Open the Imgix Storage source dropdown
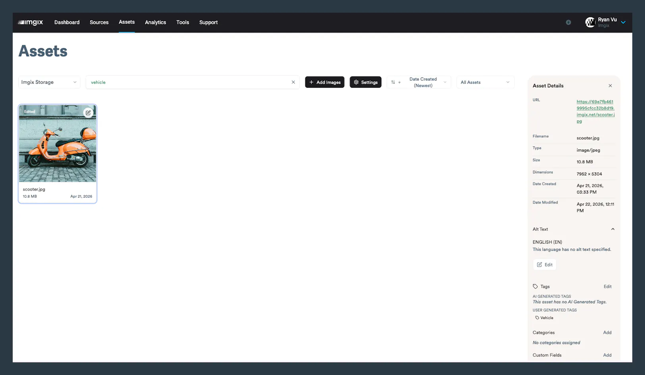 click(x=48, y=82)
